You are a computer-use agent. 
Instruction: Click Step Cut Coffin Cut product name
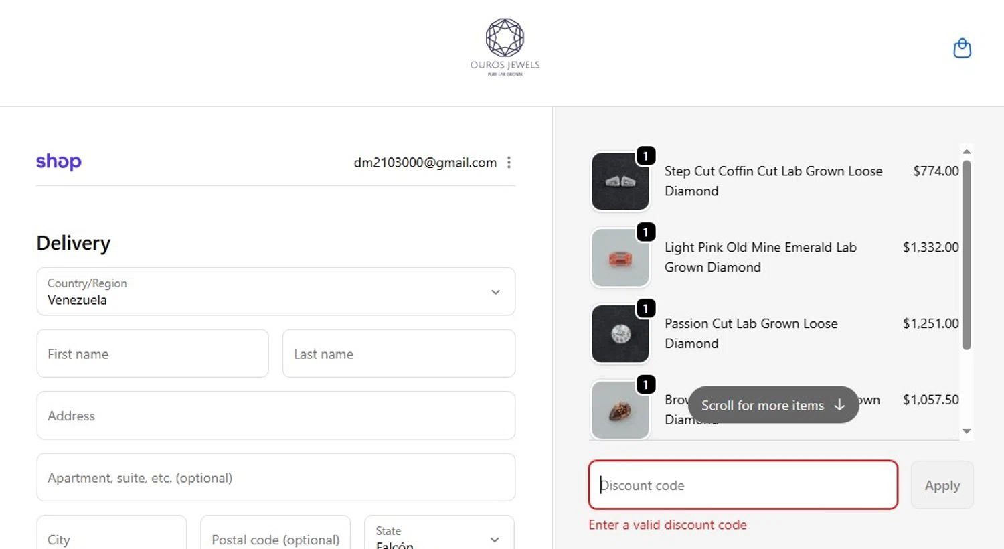coord(773,181)
